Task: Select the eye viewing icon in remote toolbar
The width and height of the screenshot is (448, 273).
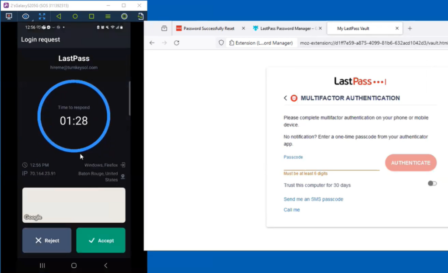Action: click(x=25, y=16)
